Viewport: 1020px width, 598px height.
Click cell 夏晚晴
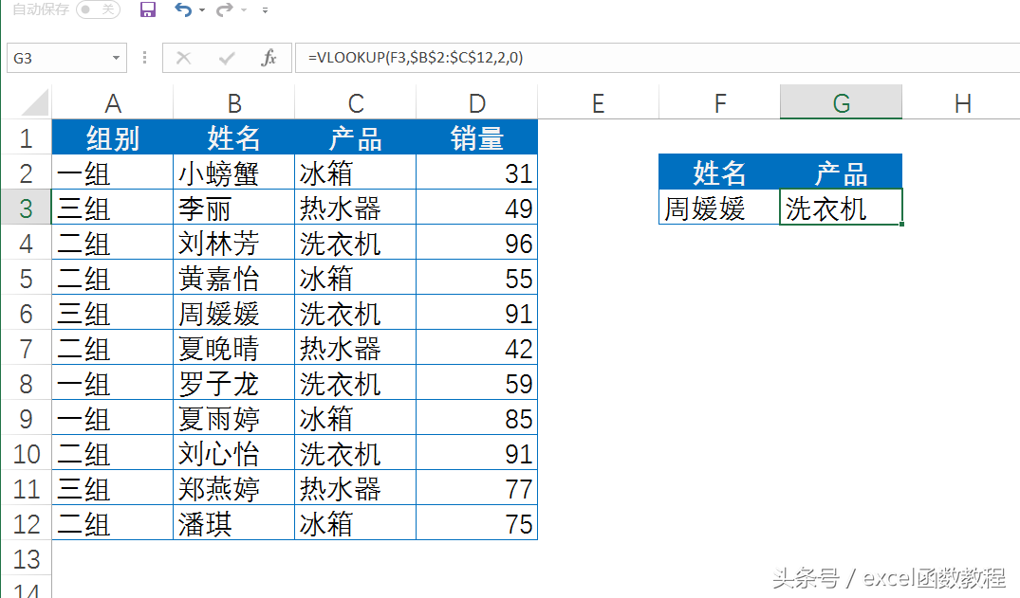[234, 349]
